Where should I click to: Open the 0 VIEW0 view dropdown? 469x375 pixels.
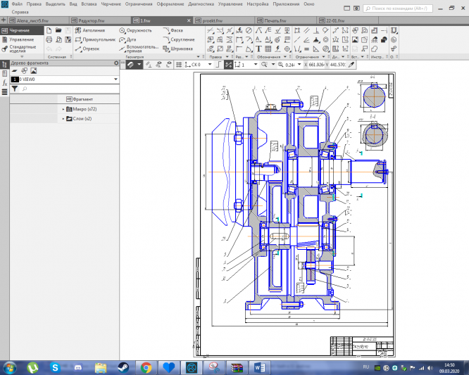tap(115, 80)
